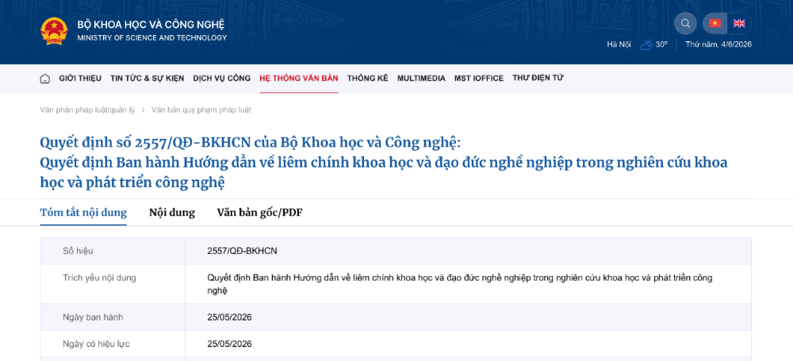
Task: Go to Văn phản pháp luật/quản lý breadcrumb
Action: click(87, 109)
